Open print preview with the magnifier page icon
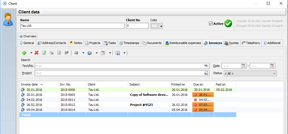The width and height of the screenshot is (288, 134). [59, 53]
